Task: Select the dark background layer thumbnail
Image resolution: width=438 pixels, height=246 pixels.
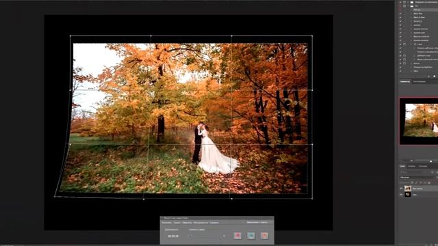Action: tap(408, 194)
